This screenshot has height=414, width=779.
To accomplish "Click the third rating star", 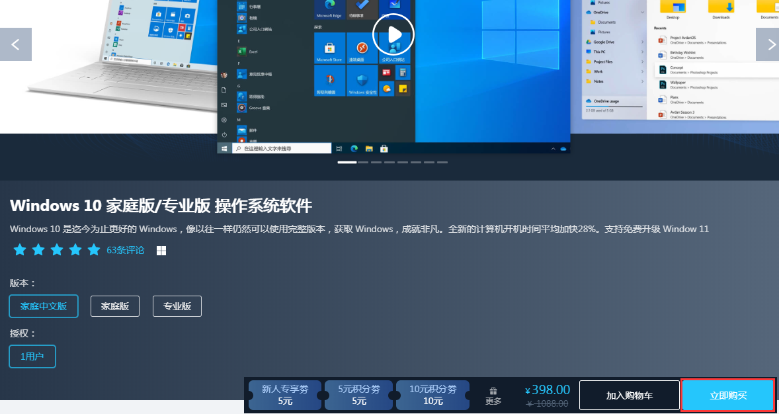I will point(57,250).
